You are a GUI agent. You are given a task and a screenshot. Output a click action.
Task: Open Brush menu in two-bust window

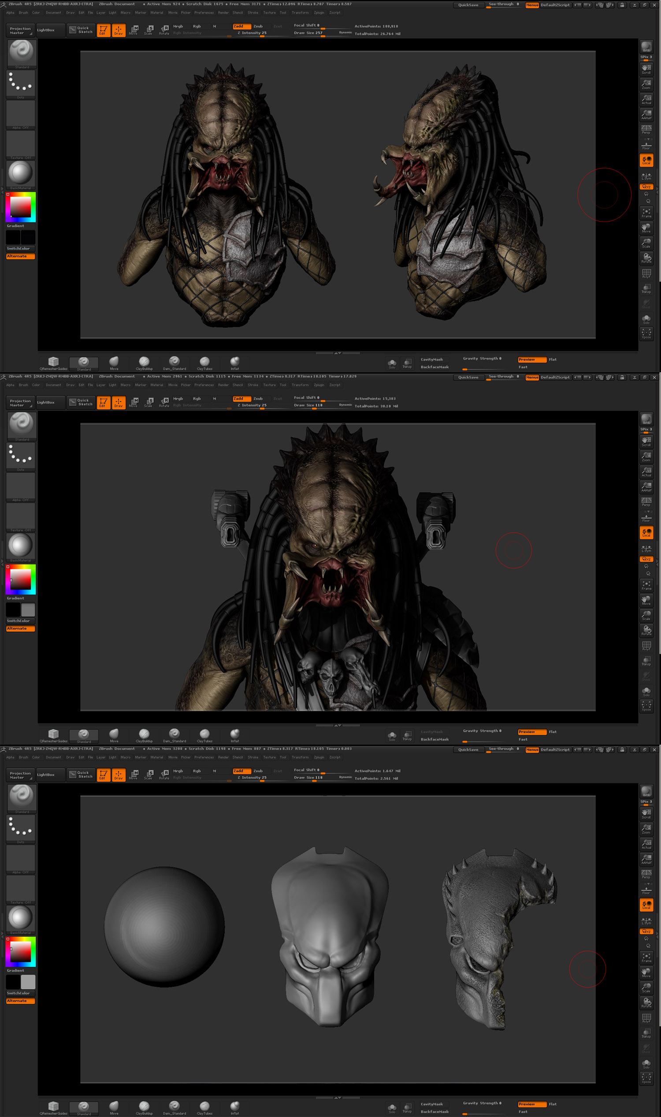point(24,12)
